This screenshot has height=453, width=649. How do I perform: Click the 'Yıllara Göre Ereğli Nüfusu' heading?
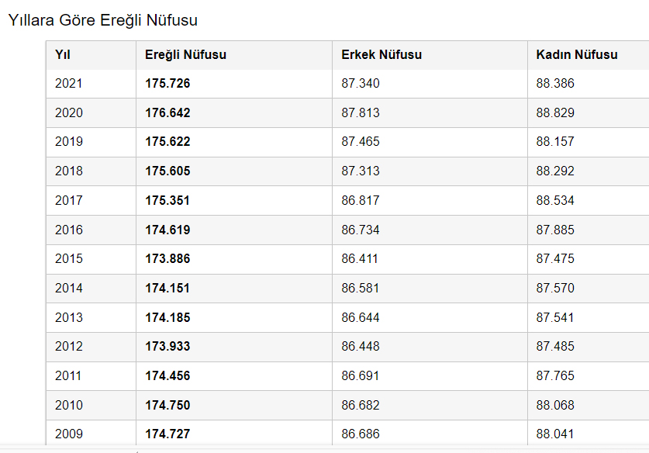pyautogui.click(x=102, y=21)
